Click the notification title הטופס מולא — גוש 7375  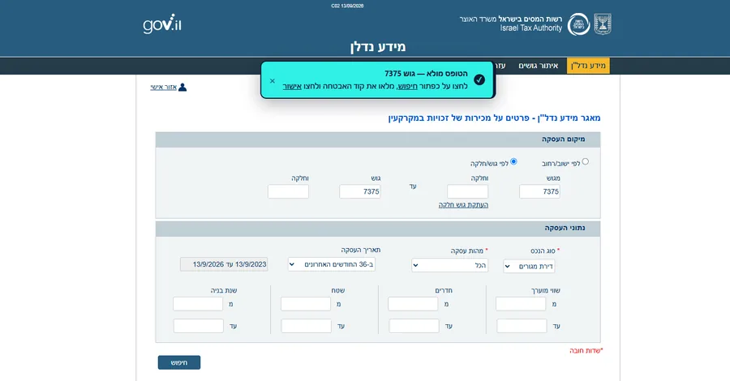click(426, 74)
